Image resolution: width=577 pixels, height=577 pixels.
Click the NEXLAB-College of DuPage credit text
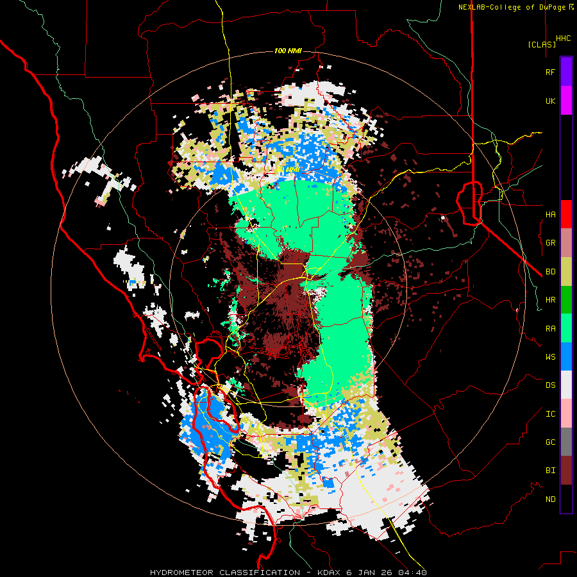click(x=512, y=7)
